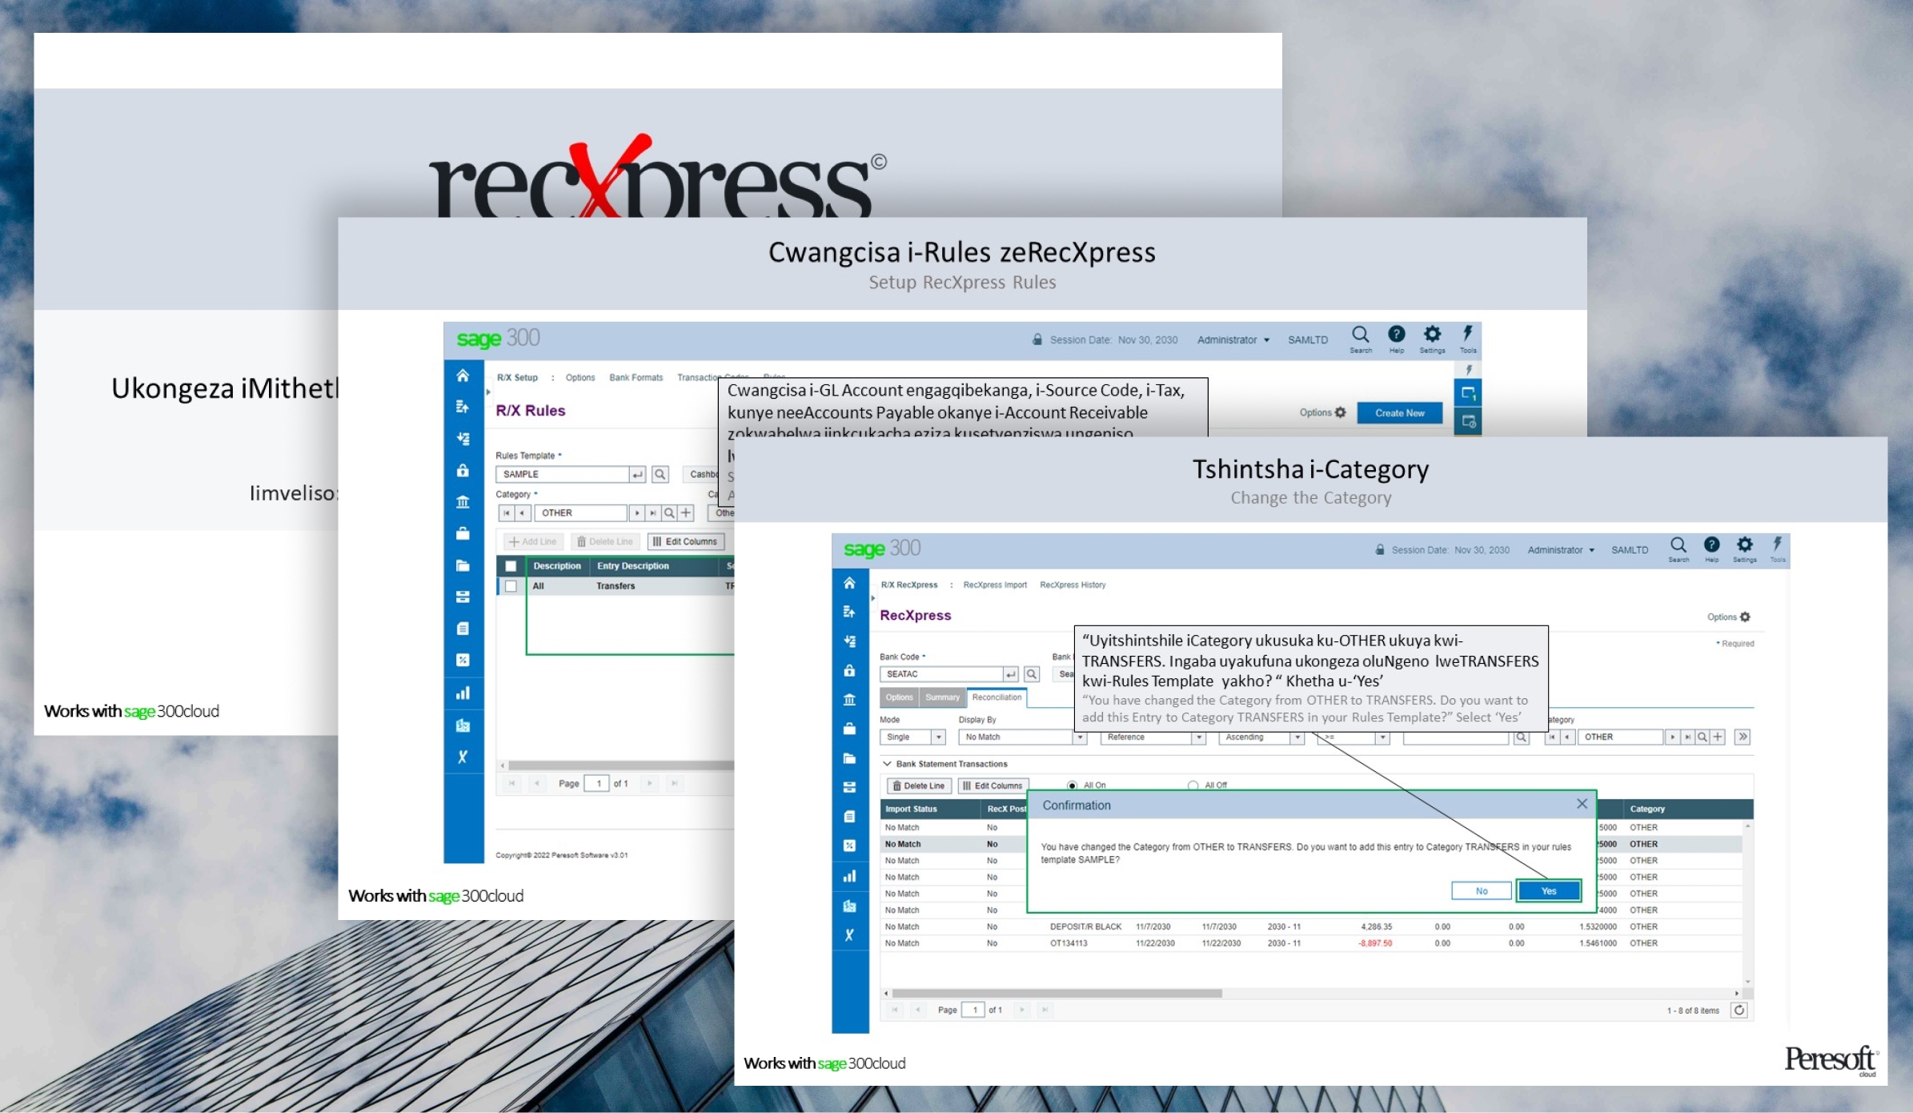Viewport: 1913px width, 1113px height.
Task: Click the double-arrow go button after Category in RecXpress
Action: coord(1743,737)
